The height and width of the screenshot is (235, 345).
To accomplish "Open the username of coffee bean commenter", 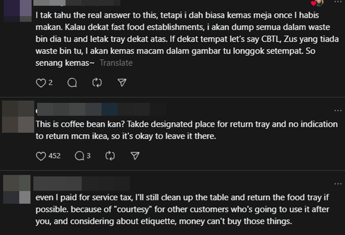I will click(101, 109).
